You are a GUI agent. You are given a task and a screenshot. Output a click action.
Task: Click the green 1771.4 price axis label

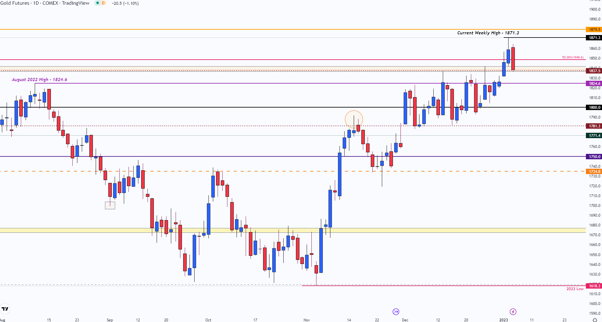594,136
